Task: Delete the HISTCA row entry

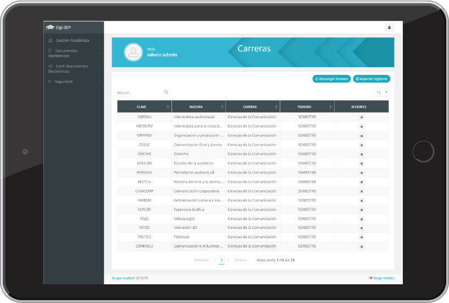Action: tap(362, 182)
